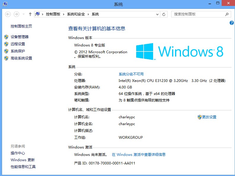Viewport: 235px width, 176px height.
Task: Click shield icon beside 远程设置
Action: pyautogui.click(x=6, y=44)
